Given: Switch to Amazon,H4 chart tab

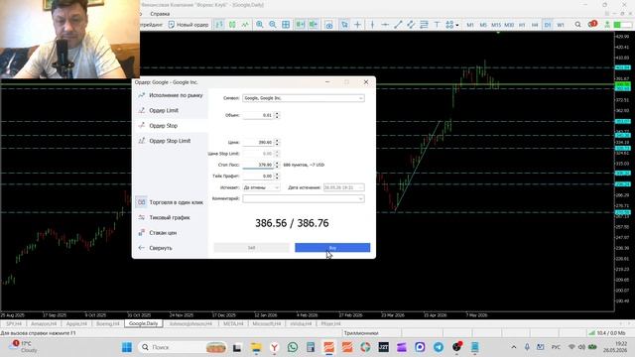Looking at the screenshot, I should pyautogui.click(x=44, y=324).
